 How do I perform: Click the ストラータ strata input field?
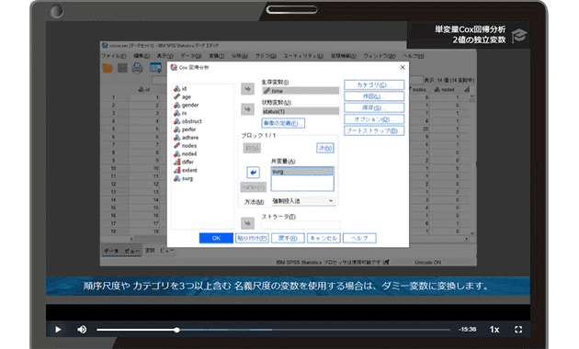[301, 225]
